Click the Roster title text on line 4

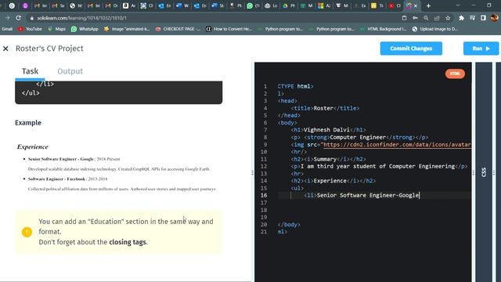coord(323,108)
